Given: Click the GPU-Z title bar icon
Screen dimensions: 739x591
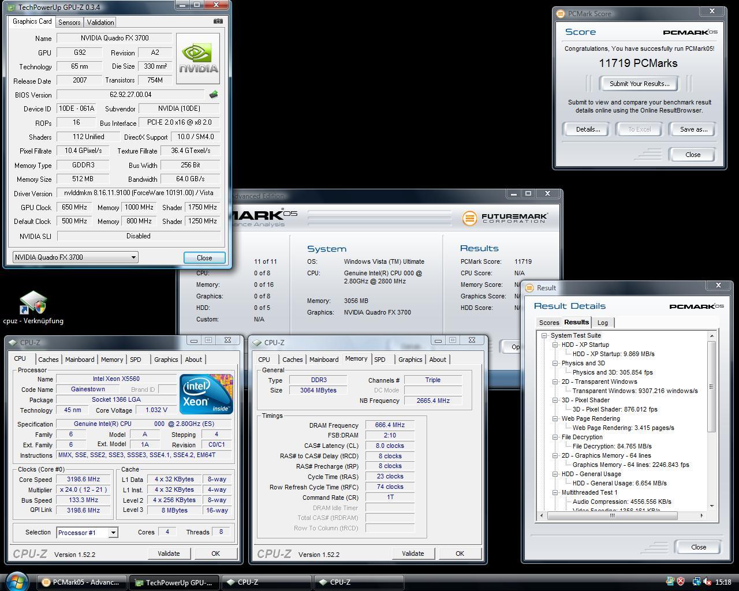Looking at the screenshot, I should click(x=12, y=8).
